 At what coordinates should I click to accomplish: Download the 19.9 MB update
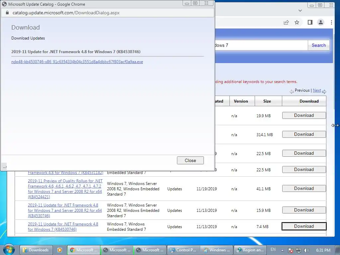coord(304,116)
